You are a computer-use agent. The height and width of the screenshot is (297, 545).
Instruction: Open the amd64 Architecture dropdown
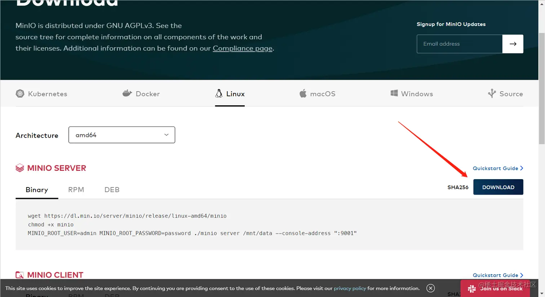[122, 135]
